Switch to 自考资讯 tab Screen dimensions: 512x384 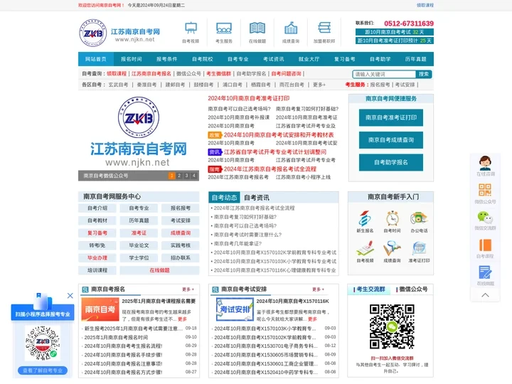coord(257,198)
